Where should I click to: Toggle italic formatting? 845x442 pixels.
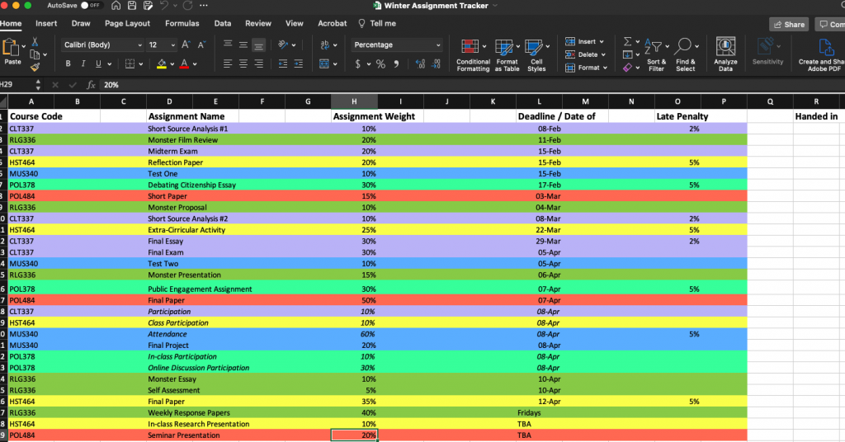pyautogui.click(x=83, y=63)
